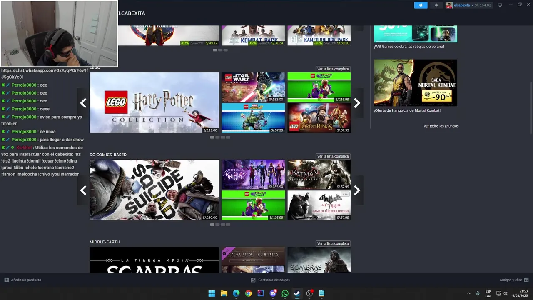The image size is (533, 300).
Task: Open LEGO DC Super-Villains tile in LEGO row
Action: tap(319, 87)
